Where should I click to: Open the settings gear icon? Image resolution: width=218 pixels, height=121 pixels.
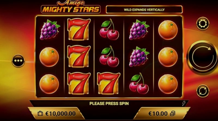click(x=203, y=23)
